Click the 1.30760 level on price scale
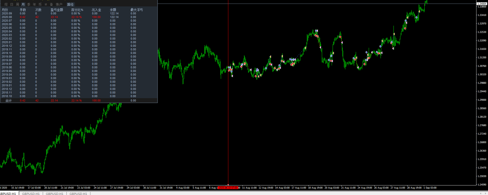Screen dimensions: 488x195 coord(482,66)
